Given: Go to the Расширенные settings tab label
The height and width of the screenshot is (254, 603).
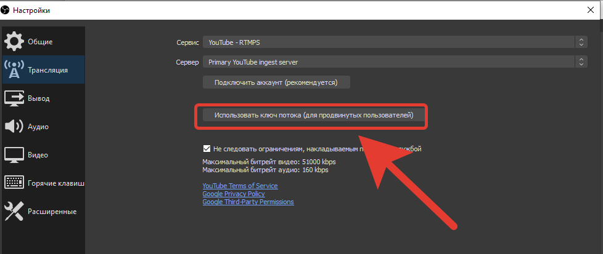Looking at the screenshot, I should (52, 212).
